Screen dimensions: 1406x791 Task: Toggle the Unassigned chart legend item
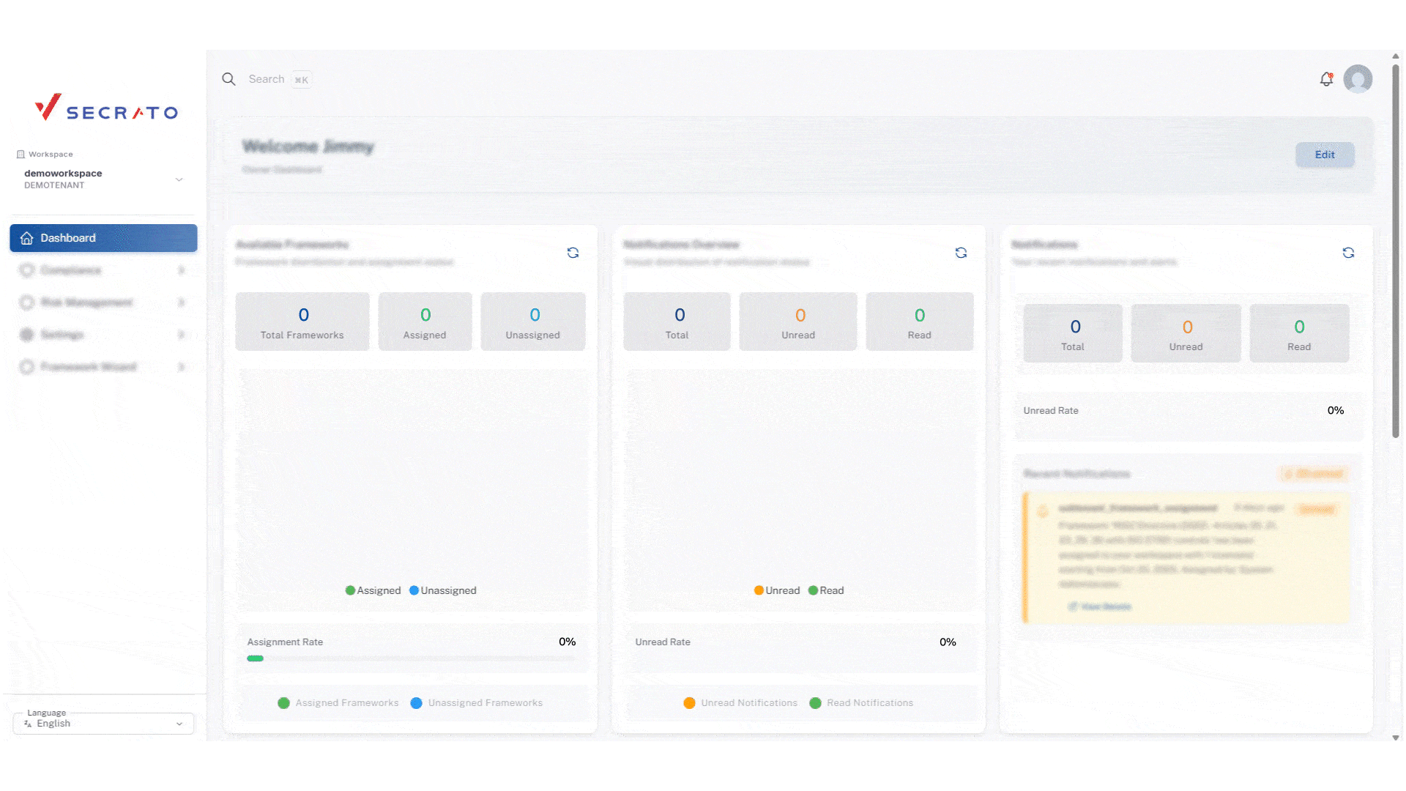443,590
